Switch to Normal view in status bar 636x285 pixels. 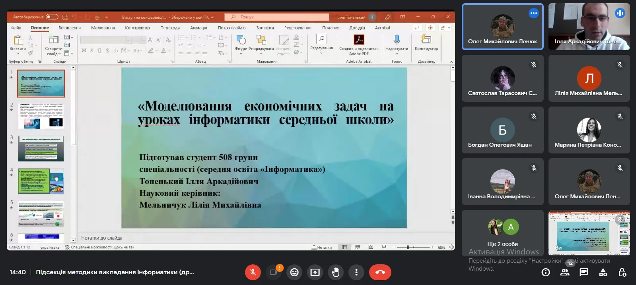point(345,247)
